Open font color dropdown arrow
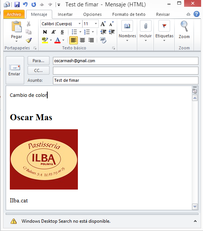The image size is (203, 231). tap(64, 40)
